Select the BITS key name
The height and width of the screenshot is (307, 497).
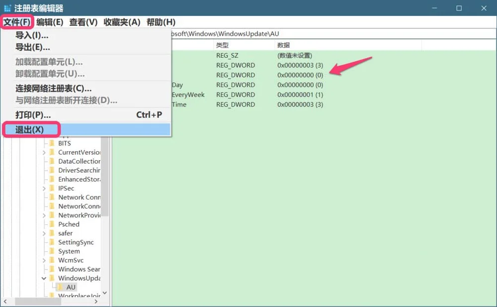tap(64, 143)
